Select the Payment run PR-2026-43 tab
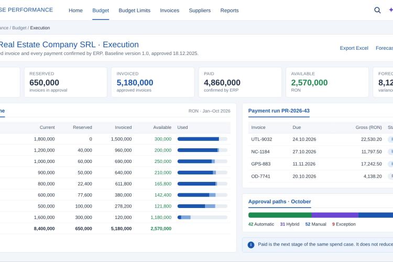 [x=279, y=111]
